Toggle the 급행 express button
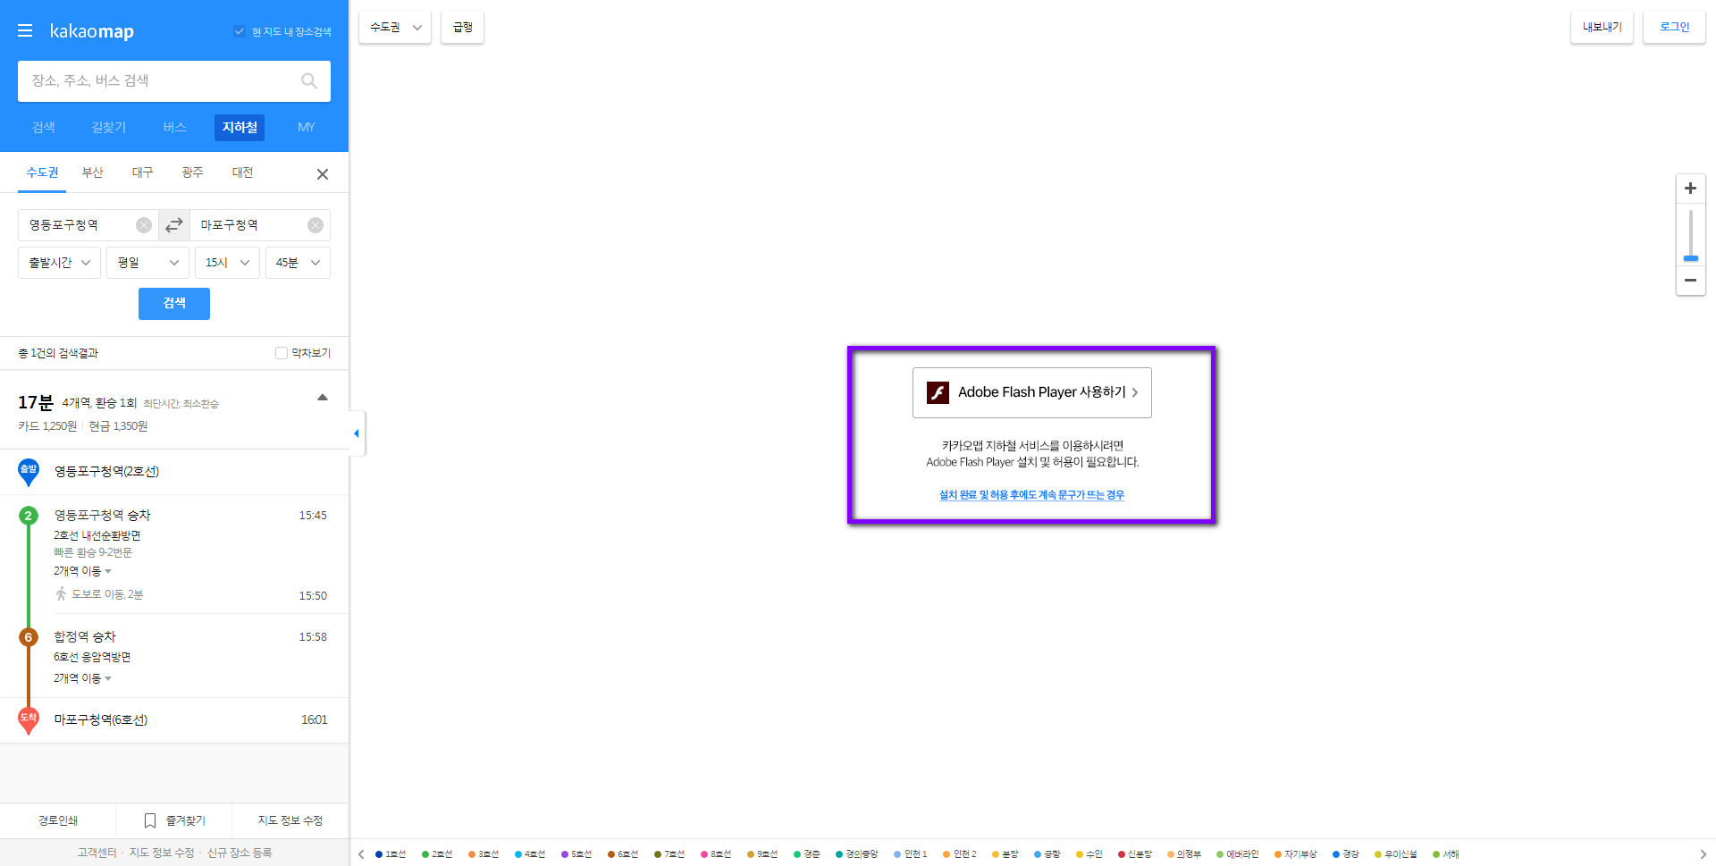1716x866 pixels. [x=463, y=28]
